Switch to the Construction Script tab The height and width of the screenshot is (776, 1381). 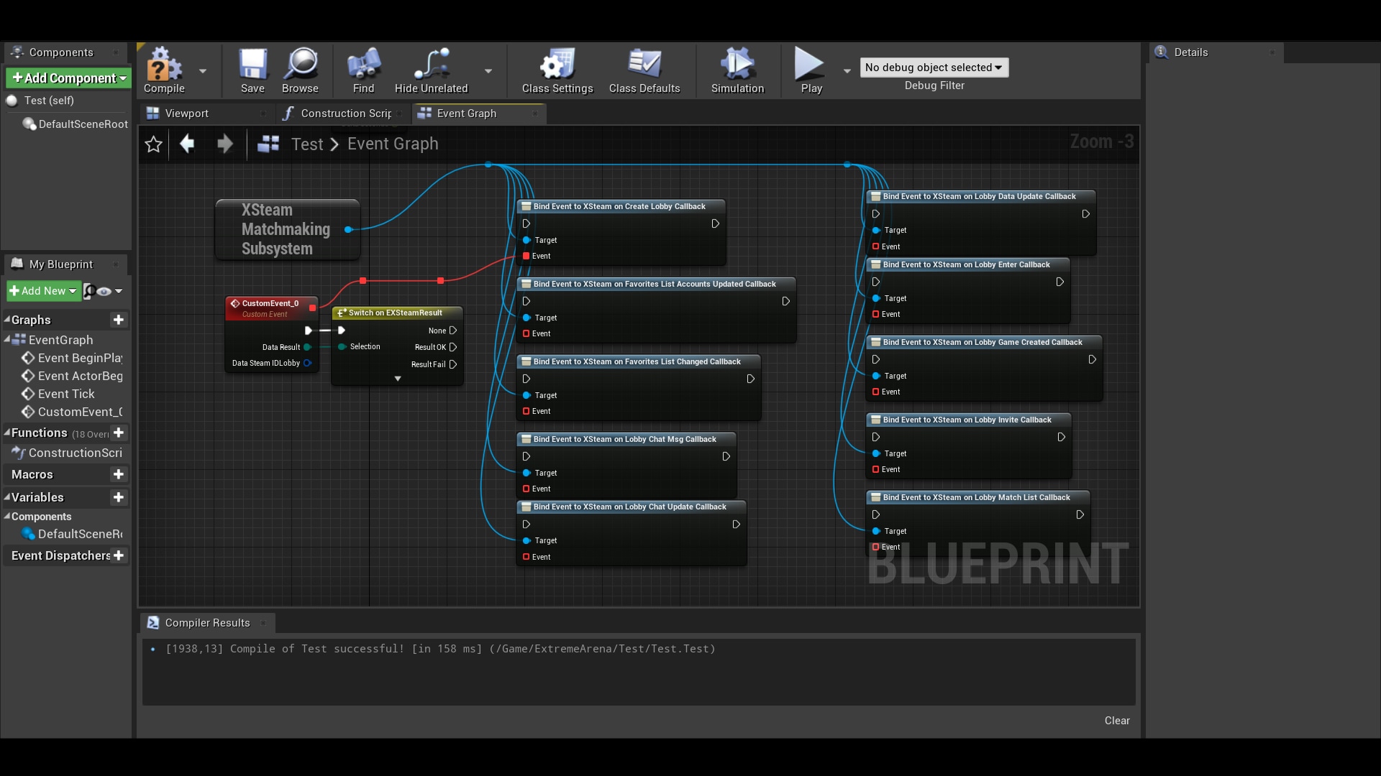point(339,113)
